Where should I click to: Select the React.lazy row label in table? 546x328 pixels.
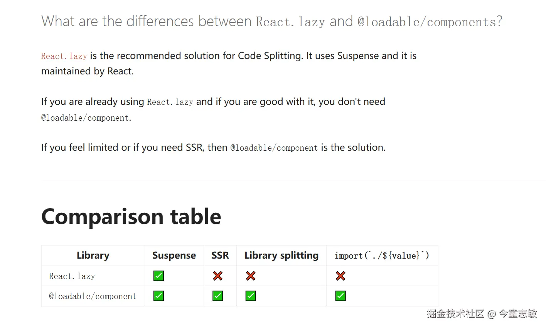pos(72,276)
